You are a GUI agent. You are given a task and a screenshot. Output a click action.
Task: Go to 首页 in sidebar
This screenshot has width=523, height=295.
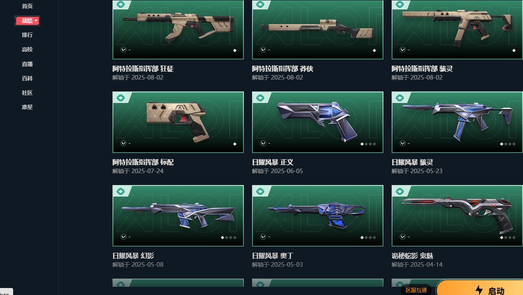point(27,6)
